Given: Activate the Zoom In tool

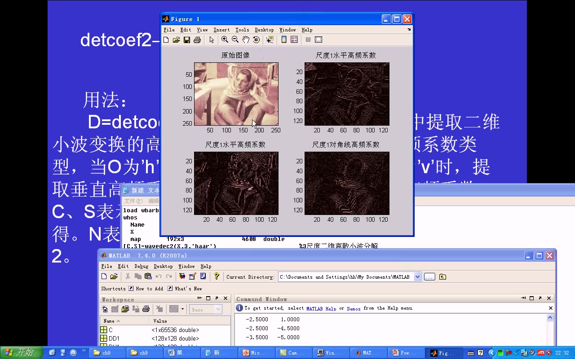Looking at the screenshot, I should (225, 40).
